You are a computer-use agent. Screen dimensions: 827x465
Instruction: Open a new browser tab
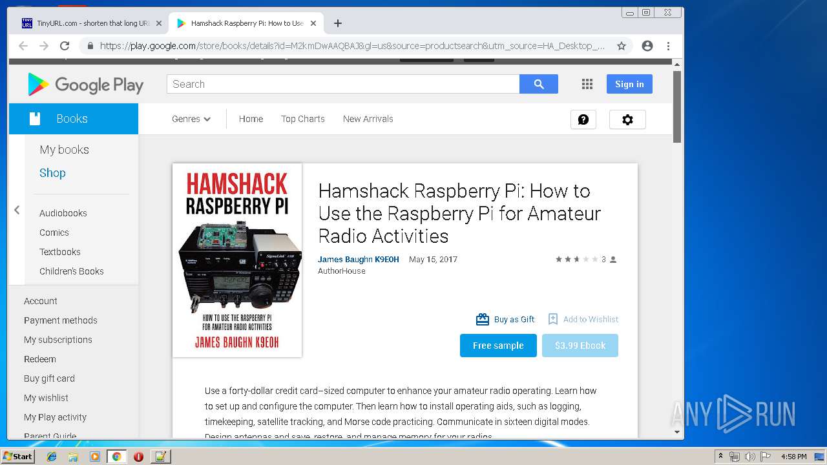click(338, 23)
